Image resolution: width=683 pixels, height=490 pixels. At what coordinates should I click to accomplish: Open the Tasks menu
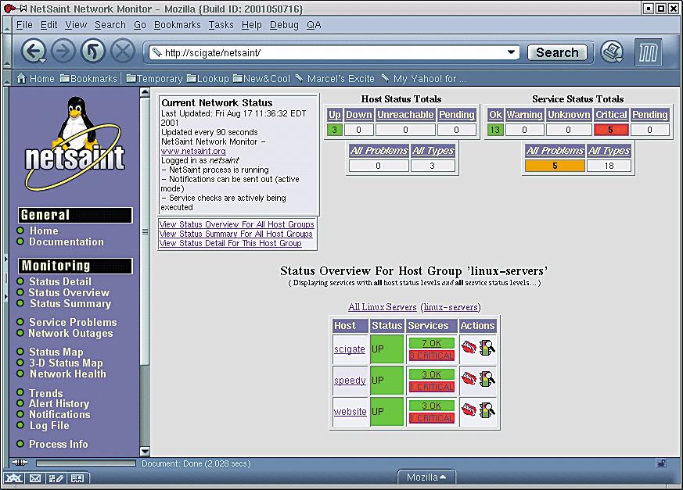tap(221, 24)
